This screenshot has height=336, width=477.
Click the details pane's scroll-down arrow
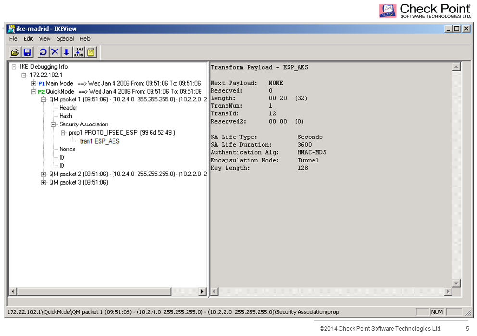(x=456, y=283)
